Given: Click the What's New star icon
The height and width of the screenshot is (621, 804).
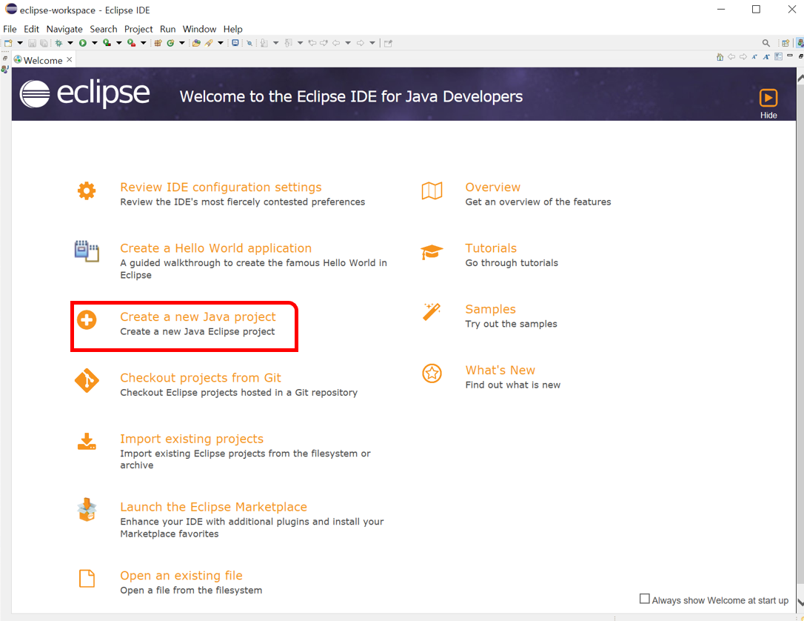Looking at the screenshot, I should click(x=432, y=373).
